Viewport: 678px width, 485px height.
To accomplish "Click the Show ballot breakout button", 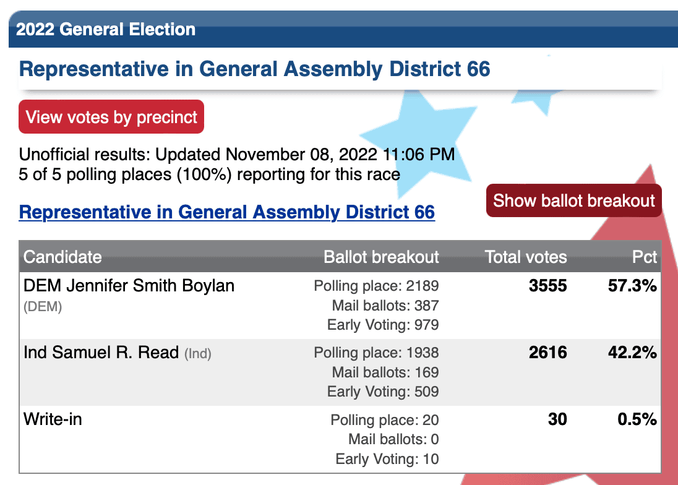I will tap(574, 200).
